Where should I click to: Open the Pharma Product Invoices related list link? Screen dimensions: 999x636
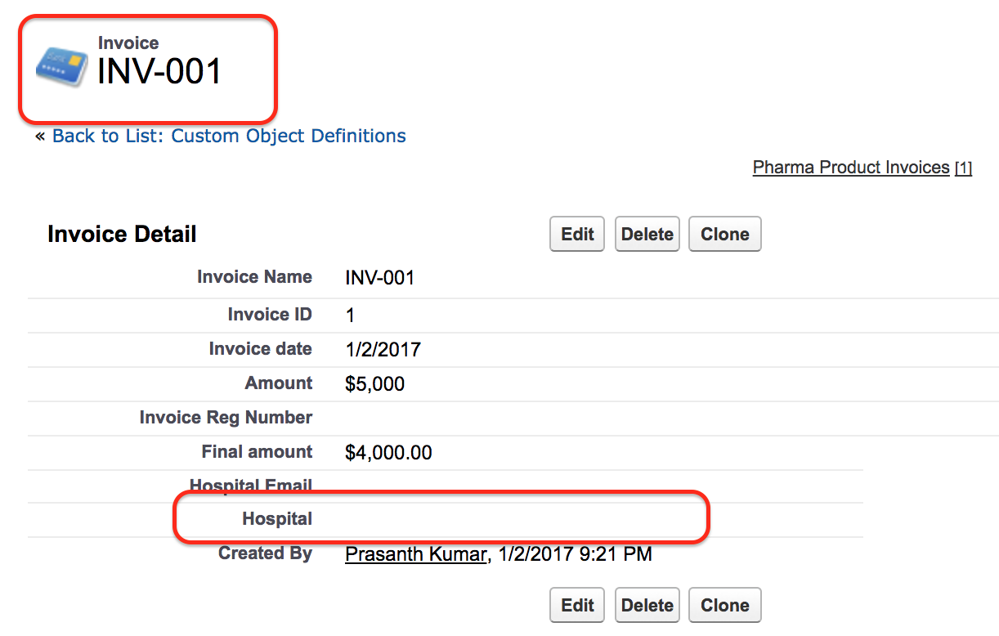[x=851, y=168]
